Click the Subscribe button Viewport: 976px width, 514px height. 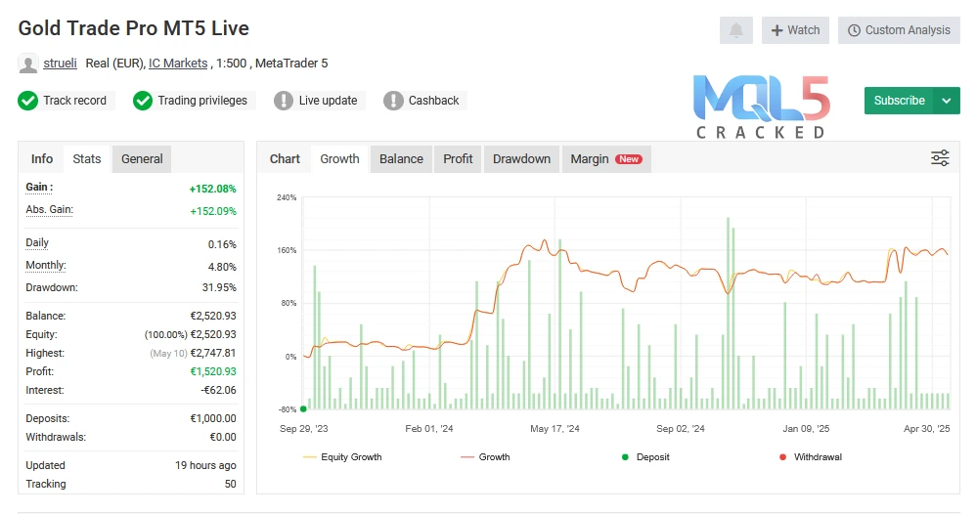point(899,101)
